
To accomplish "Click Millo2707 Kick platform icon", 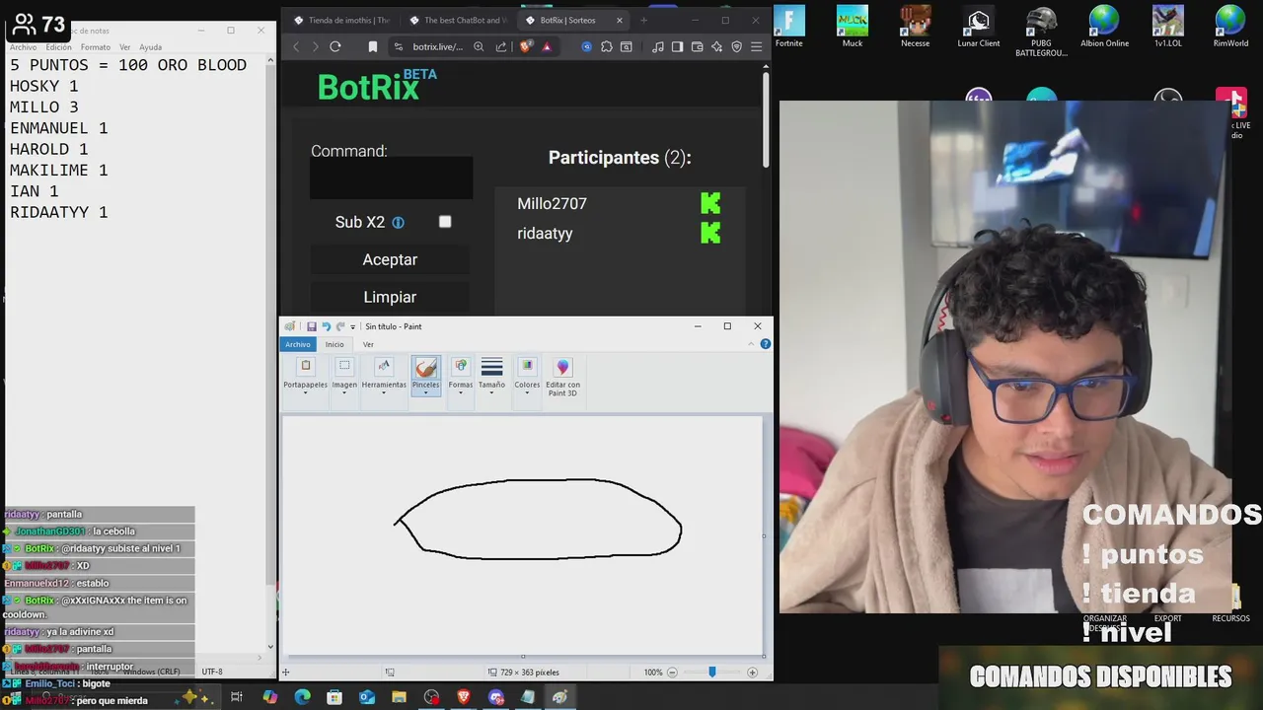I will [x=710, y=203].
